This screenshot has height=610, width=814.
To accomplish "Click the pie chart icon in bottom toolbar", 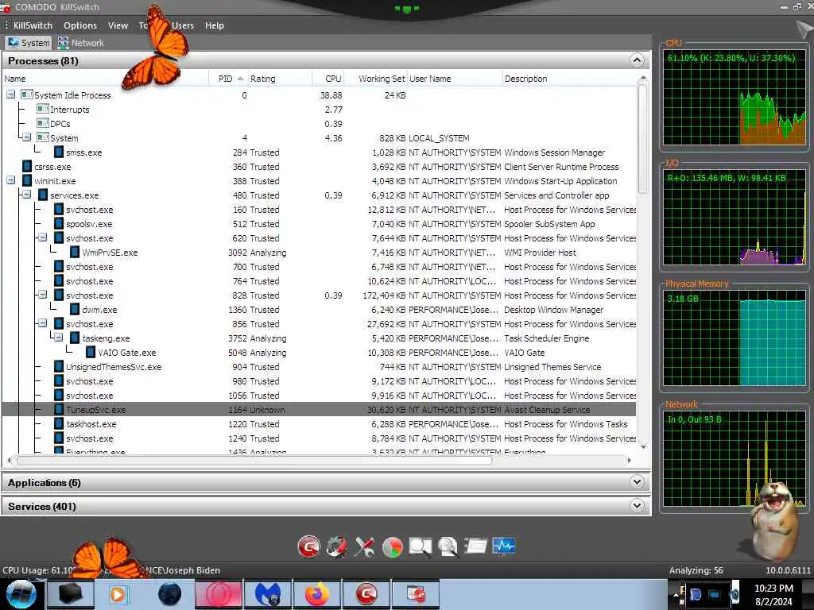I will pos(393,546).
